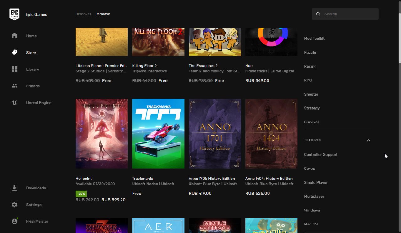Click the RUB 349.00 Hue price

(257, 81)
